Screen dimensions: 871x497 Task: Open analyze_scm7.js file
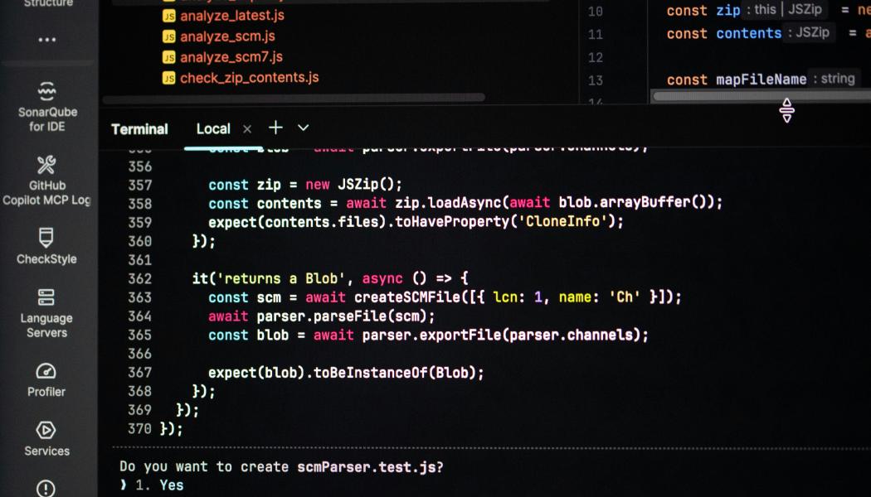(x=231, y=57)
